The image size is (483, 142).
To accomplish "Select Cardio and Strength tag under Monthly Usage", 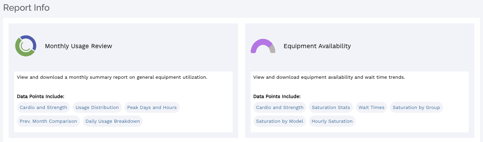I will point(43,108).
